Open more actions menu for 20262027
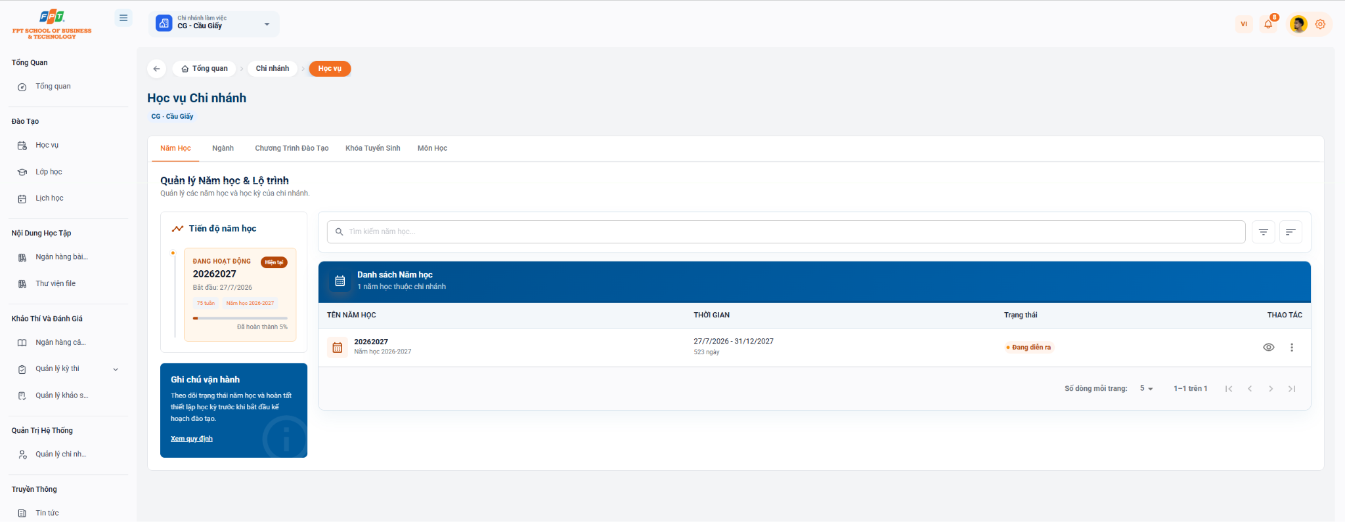1345x522 pixels. pos(1292,348)
